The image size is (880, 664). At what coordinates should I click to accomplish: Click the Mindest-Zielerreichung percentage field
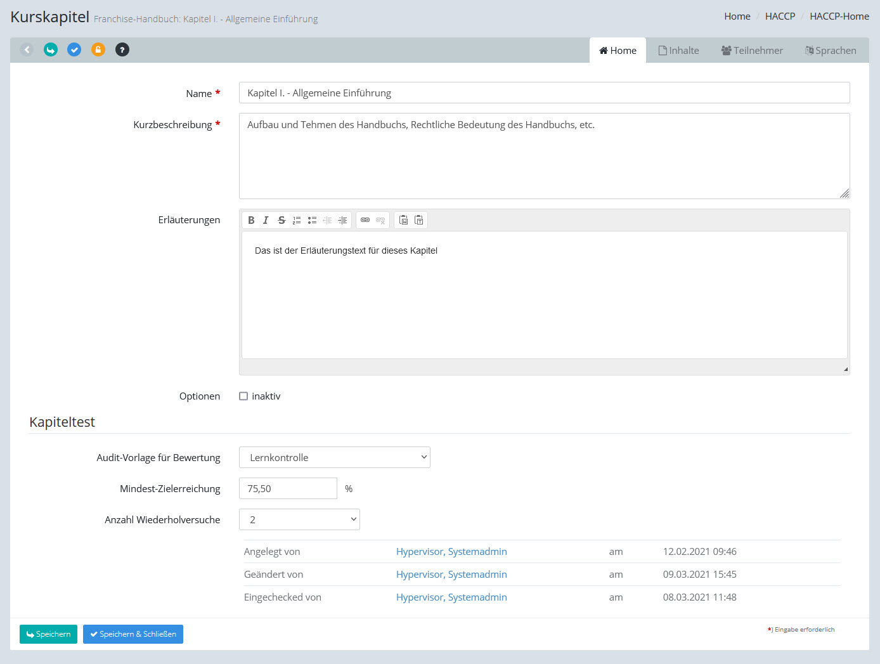tap(288, 488)
